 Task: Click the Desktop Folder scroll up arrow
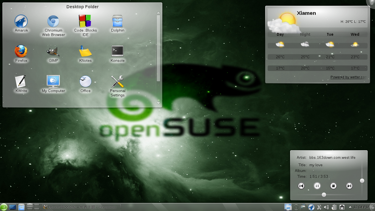(x=158, y=13)
